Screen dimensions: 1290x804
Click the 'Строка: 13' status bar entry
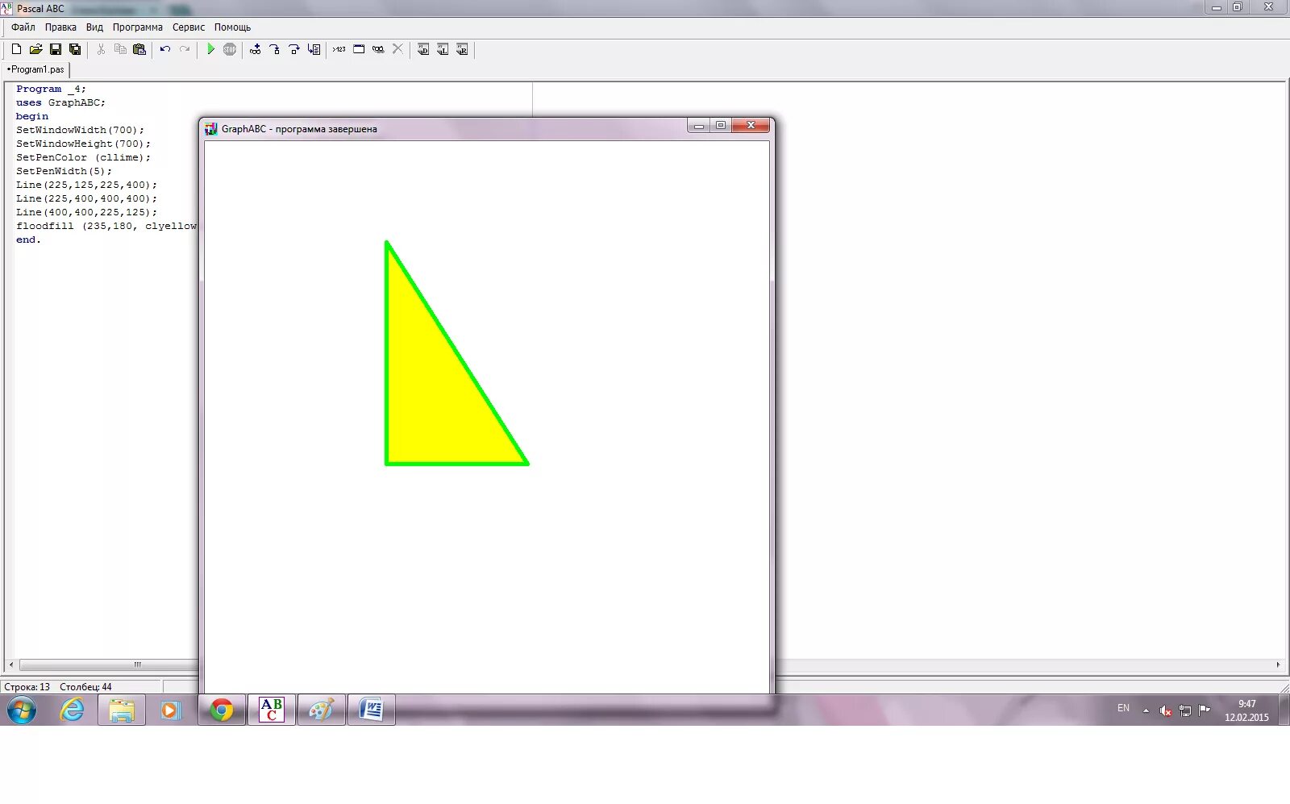point(27,687)
